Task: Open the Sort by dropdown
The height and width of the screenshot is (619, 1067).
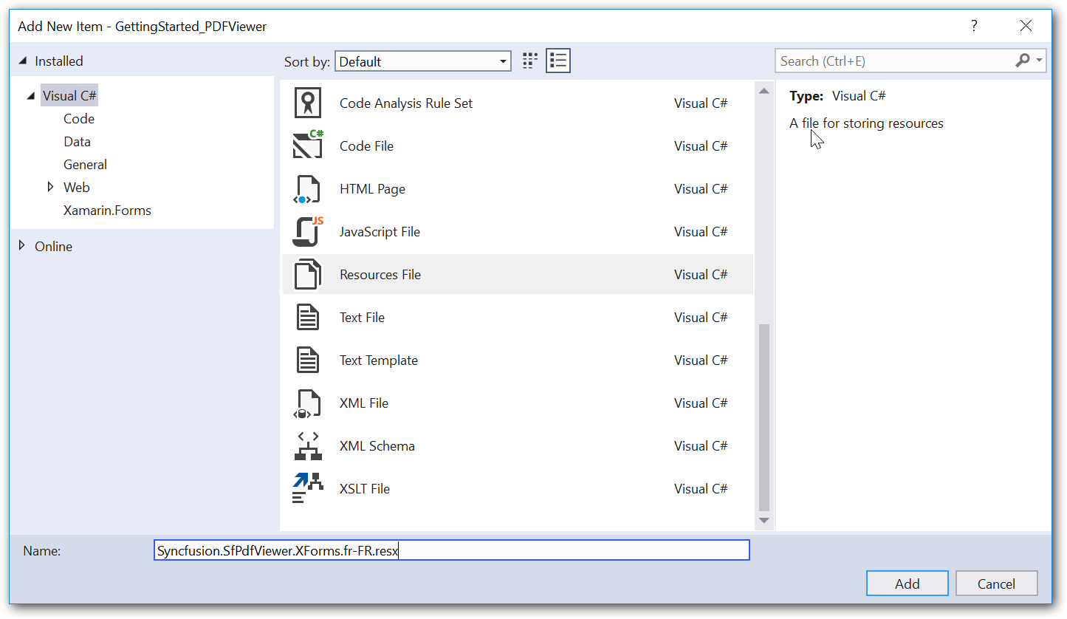Action: tap(422, 61)
